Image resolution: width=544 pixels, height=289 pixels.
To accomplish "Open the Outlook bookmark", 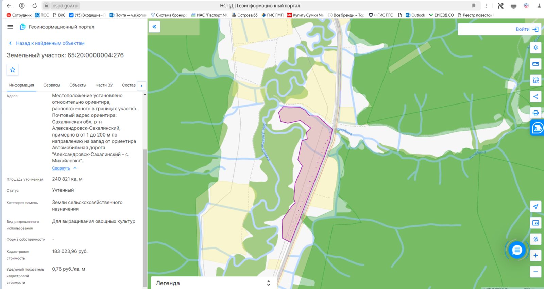I will tap(415, 15).
